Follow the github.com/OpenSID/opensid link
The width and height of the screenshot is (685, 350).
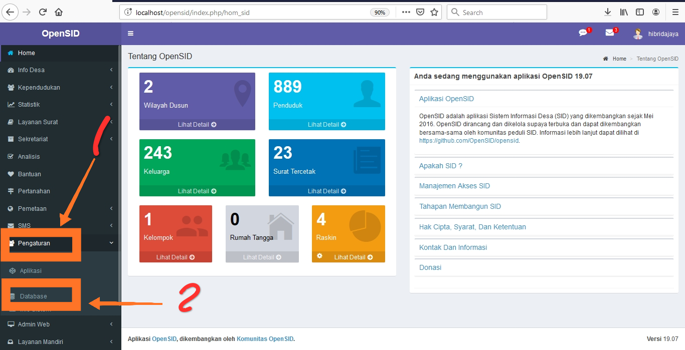point(469,141)
